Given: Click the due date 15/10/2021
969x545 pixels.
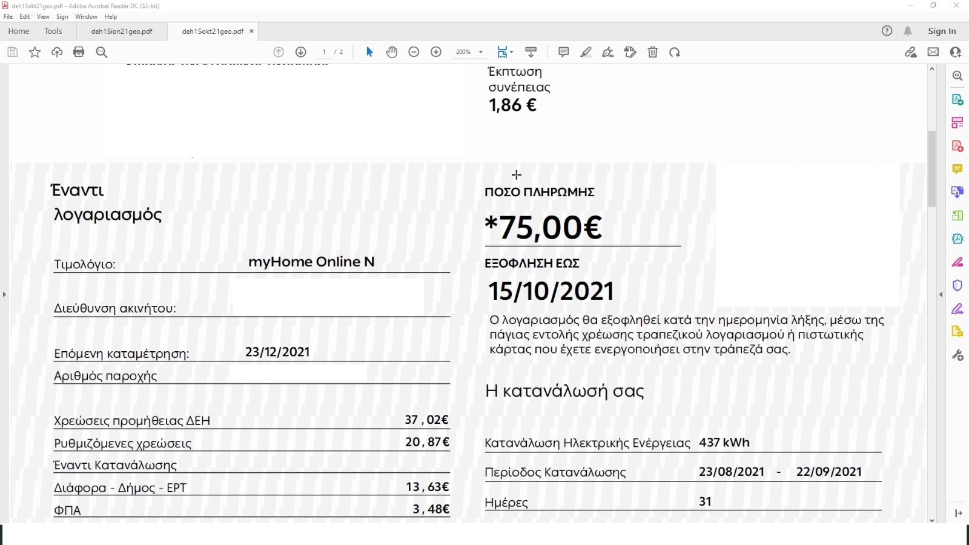Looking at the screenshot, I should [x=551, y=291].
